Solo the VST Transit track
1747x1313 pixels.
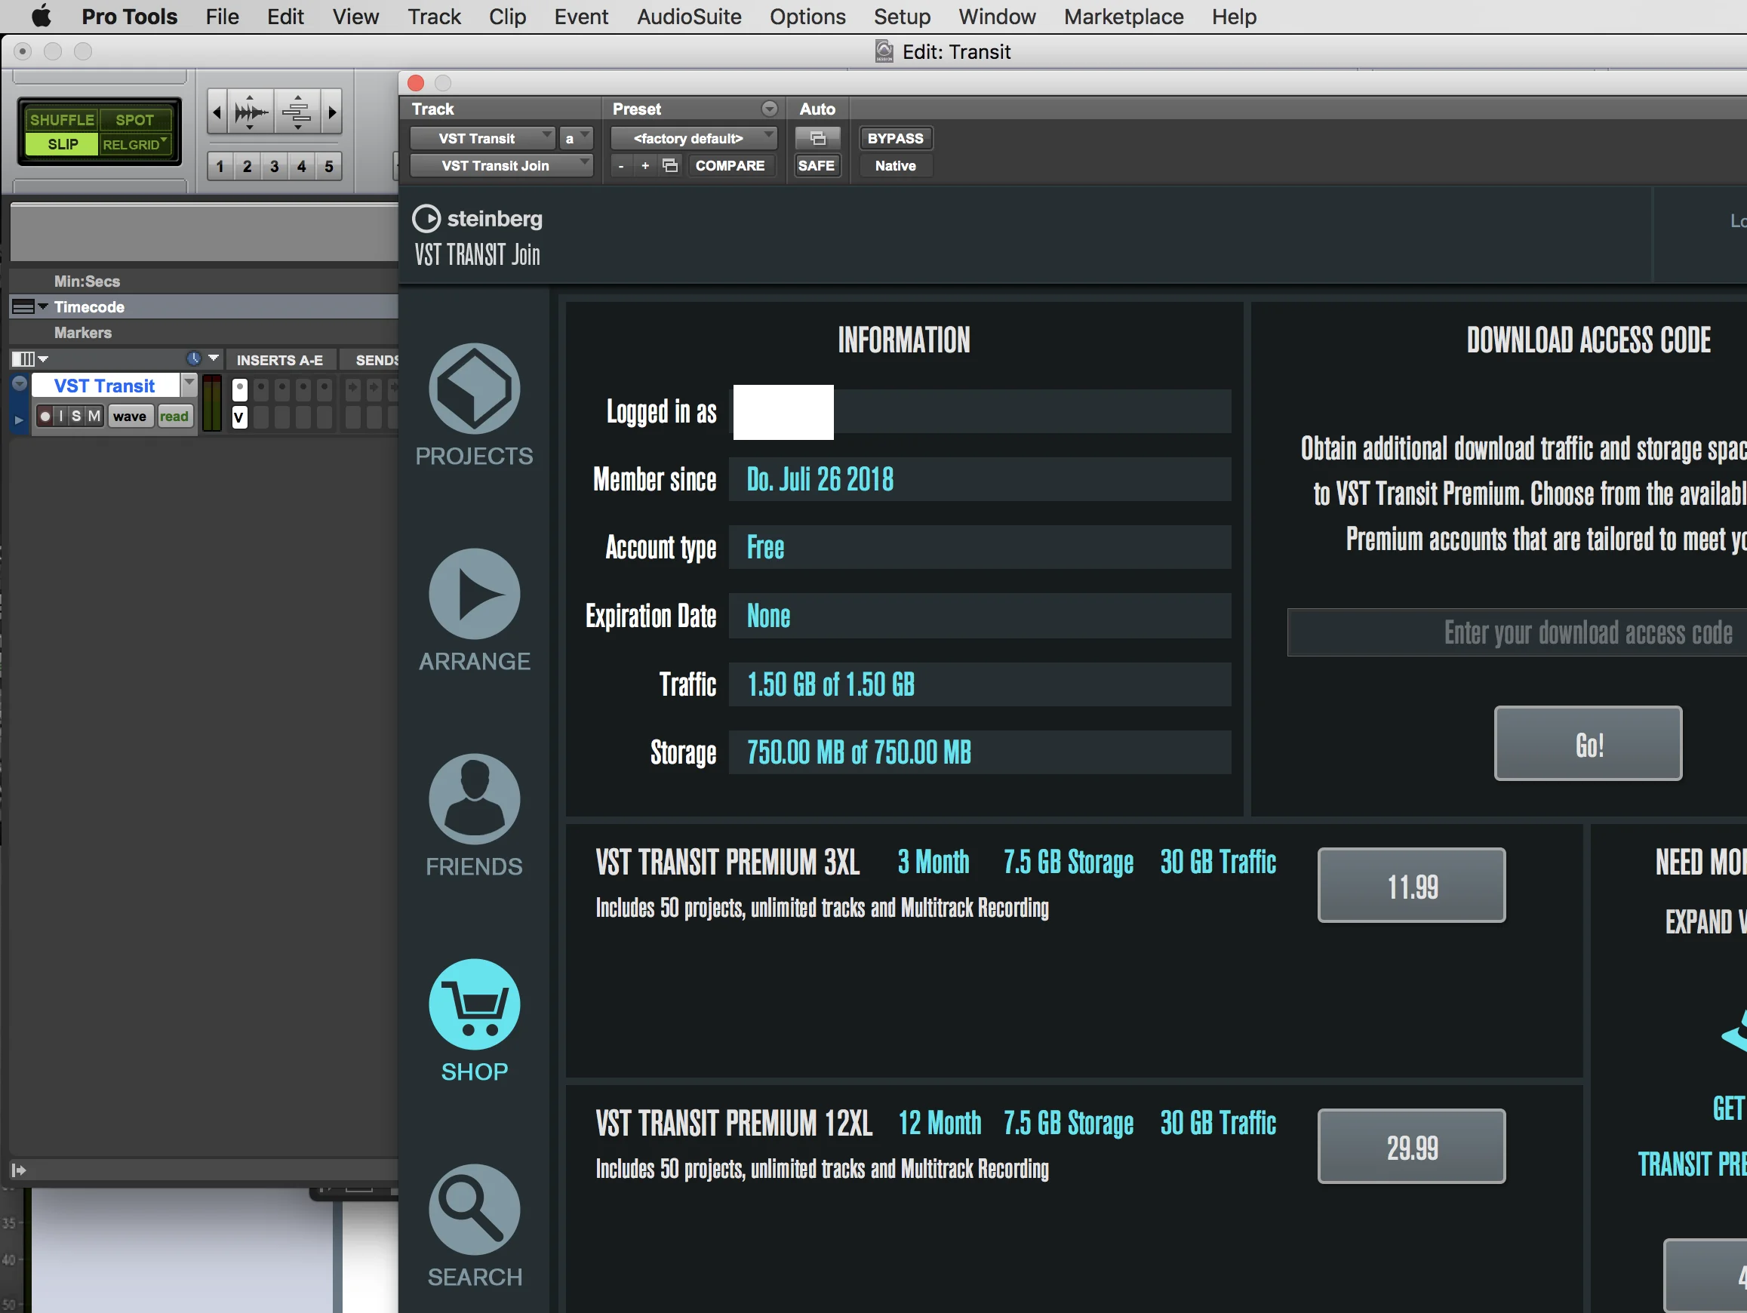[75, 416]
